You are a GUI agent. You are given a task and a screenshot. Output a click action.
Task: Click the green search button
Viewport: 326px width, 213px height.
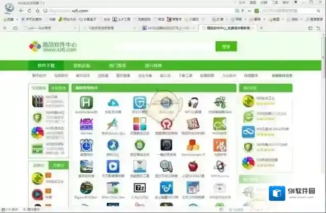[226, 47]
